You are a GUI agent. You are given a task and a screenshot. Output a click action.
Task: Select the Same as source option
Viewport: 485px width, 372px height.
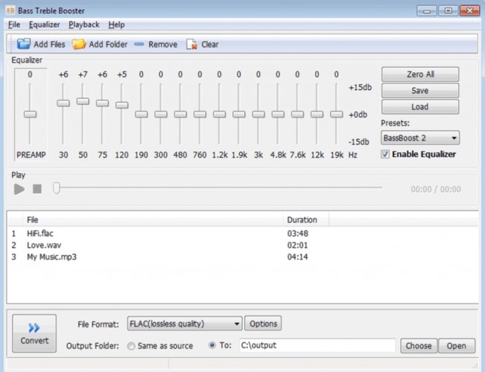[x=132, y=346]
